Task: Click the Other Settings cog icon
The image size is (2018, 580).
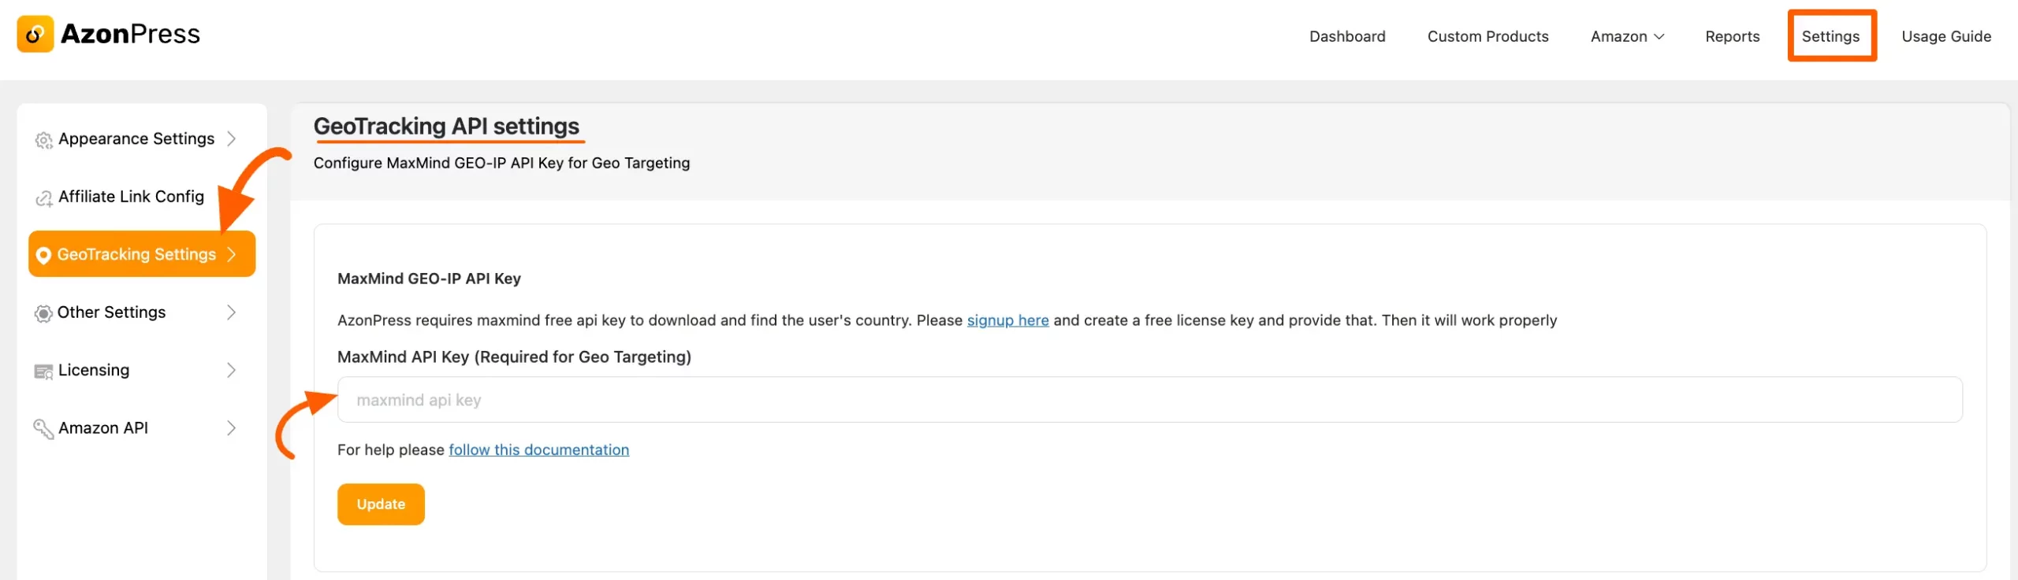Action: [43, 313]
